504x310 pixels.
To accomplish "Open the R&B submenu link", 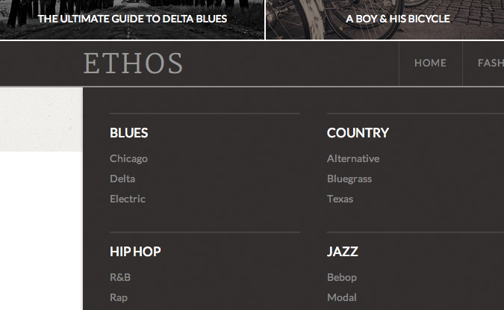I will click(x=120, y=277).
